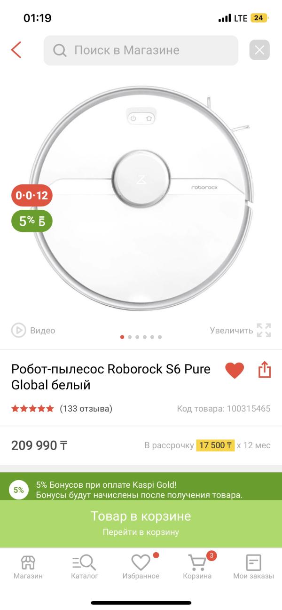The height and width of the screenshot is (610, 282).
Task: Tap the Поиск в Магазине search field
Action: (141, 50)
